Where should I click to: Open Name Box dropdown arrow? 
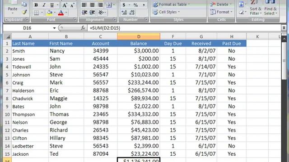click(x=54, y=28)
